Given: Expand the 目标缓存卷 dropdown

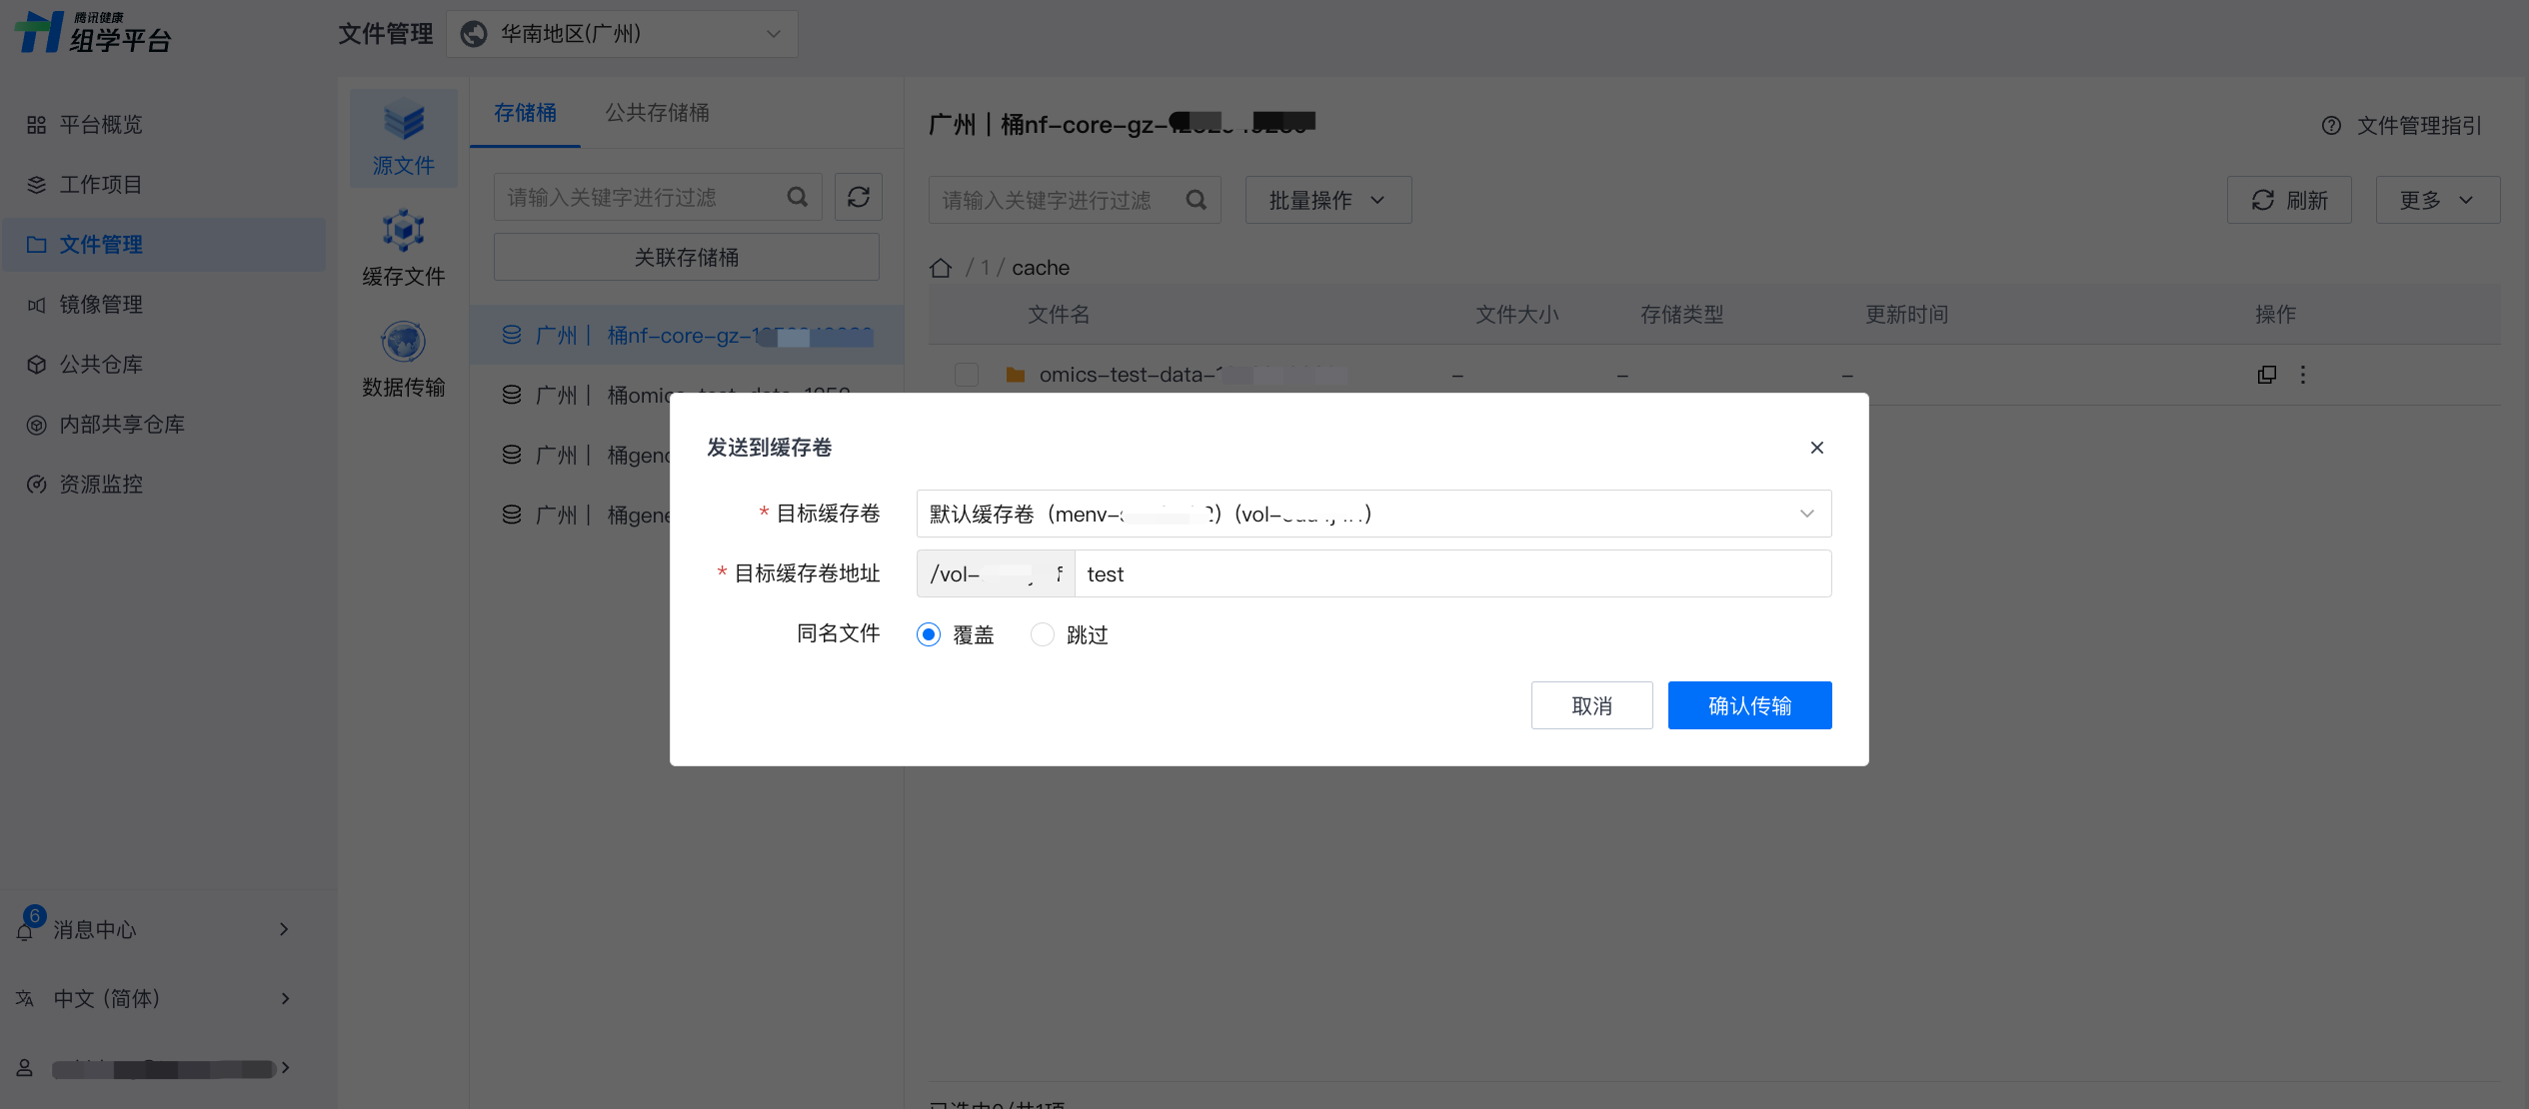Looking at the screenshot, I should click(x=1372, y=514).
